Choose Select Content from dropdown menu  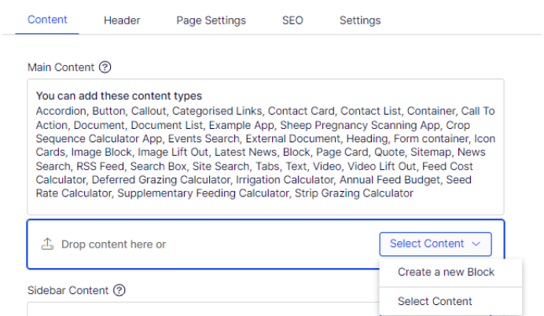click(435, 301)
